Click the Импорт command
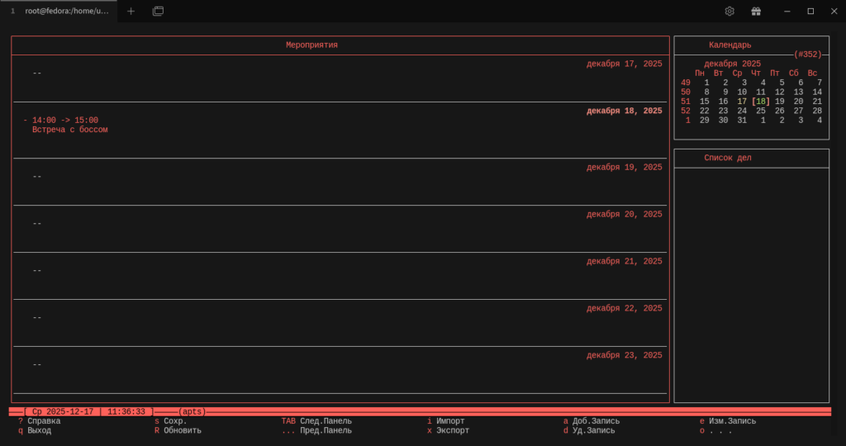This screenshot has height=446, width=846. [450, 420]
